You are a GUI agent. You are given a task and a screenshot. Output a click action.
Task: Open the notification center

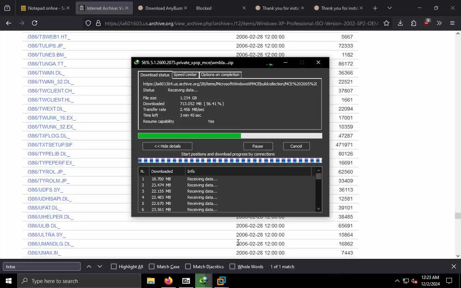click(x=449, y=281)
